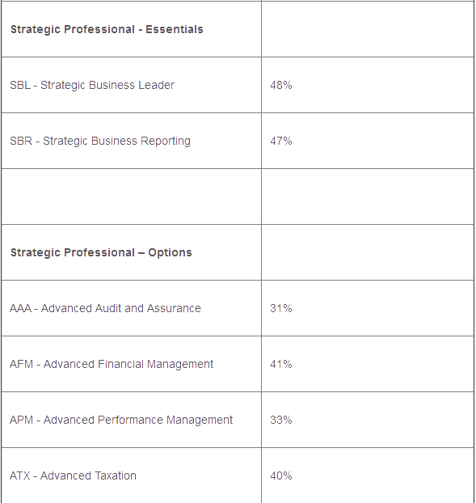Click the 31% pass rate value
476x503 pixels.
click(x=280, y=308)
